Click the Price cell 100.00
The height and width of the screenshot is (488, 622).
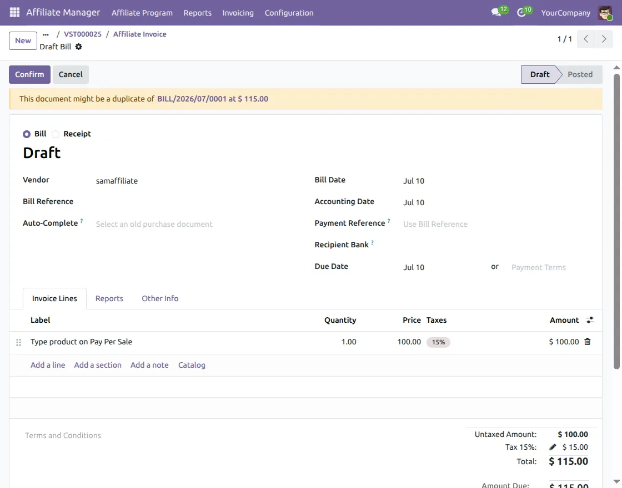click(409, 342)
